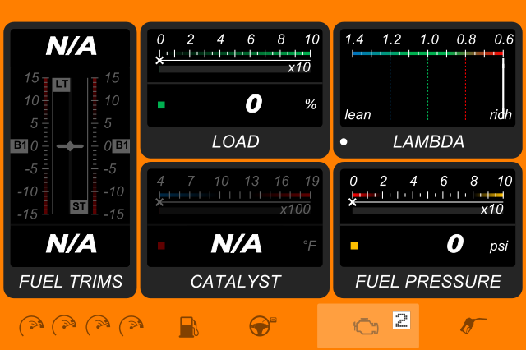Click the page 2 indicator badge
Image resolution: width=526 pixels, height=350 pixels.
(x=401, y=320)
